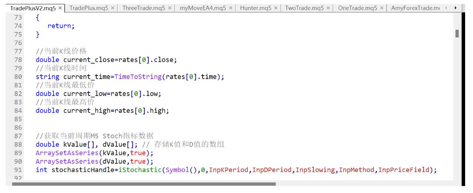Close the TradePlus.mq5 tab
Image resolution: width=473 pixels, height=193 pixels.
(112, 8)
